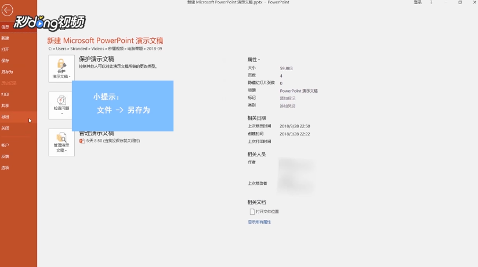Click the Stranded folder in file path

pos(79,49)
